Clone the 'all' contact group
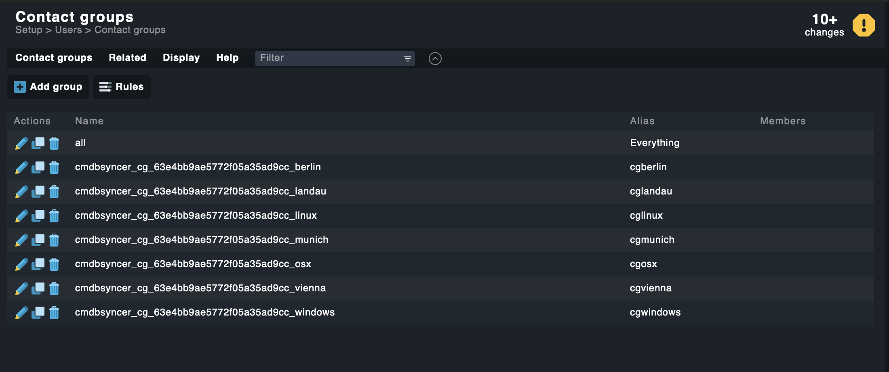Viewport: 889px width, 372px height. (38, 143)
